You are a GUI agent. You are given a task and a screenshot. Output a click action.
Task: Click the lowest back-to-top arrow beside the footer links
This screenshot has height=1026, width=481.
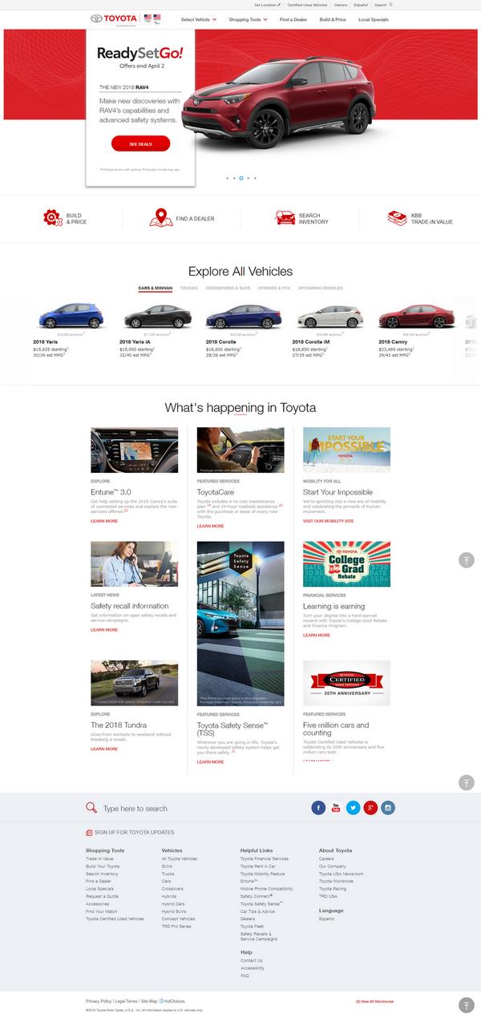point(467,1005)
